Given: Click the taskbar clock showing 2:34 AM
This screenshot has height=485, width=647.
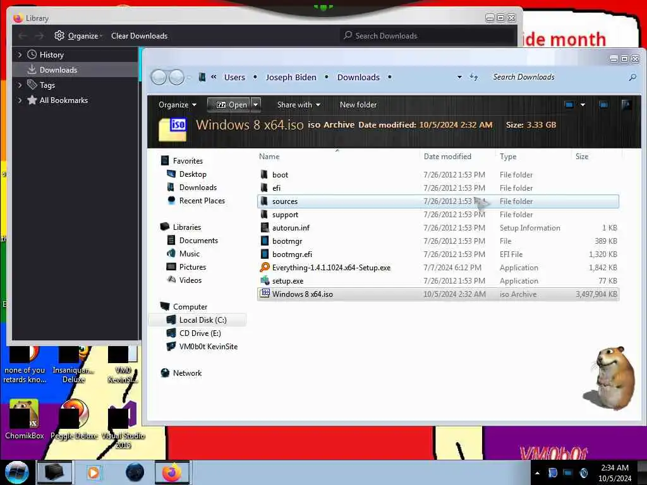Looking at the screenshot, I should (x=614, y=468).
